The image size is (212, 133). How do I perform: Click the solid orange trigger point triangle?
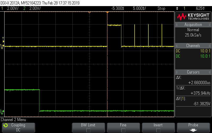tap(107, 12)
